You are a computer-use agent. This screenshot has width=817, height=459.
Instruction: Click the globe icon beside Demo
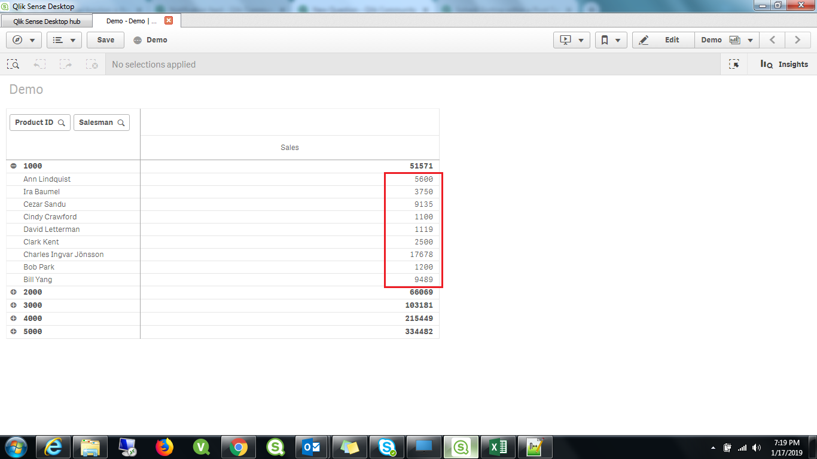click(138, 40)
